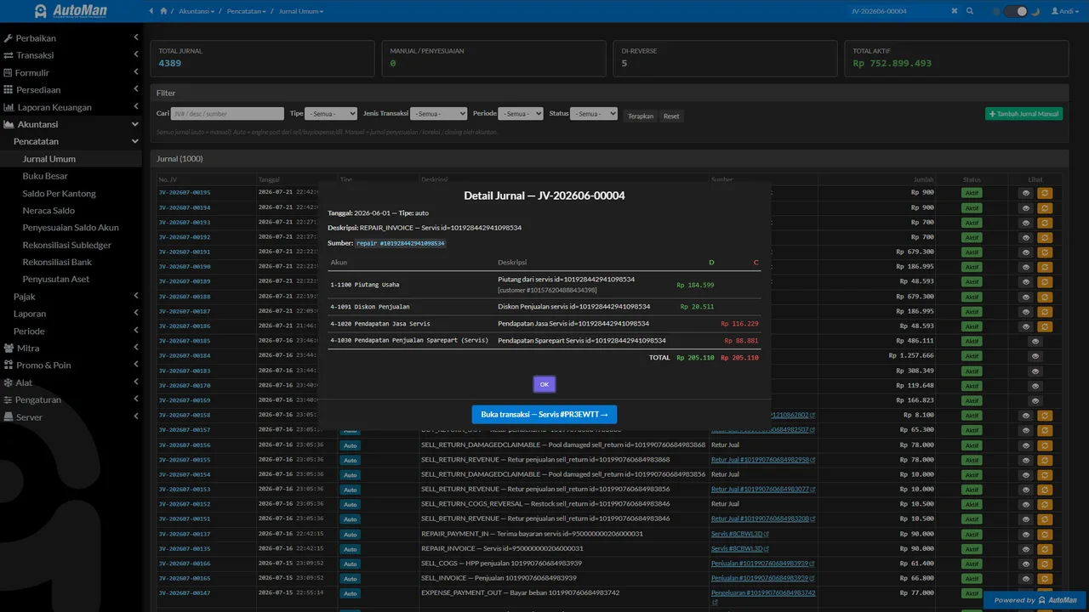Click the Mitra people icon
1089x612 pixels.
pos(9,348)
